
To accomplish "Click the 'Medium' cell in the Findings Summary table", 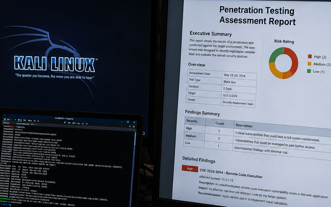I will [194, 136].
